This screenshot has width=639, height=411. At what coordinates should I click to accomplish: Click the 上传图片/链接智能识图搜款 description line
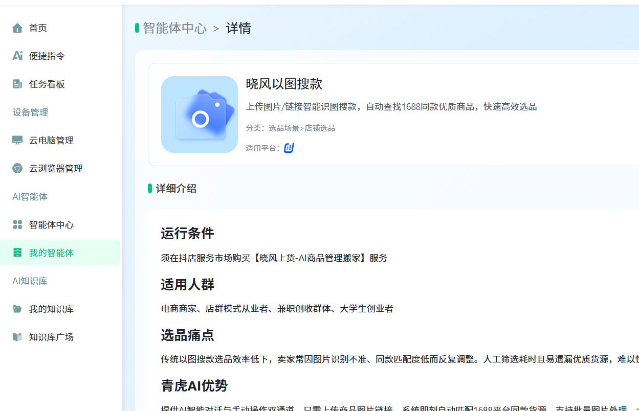click(x=391, y=107)
